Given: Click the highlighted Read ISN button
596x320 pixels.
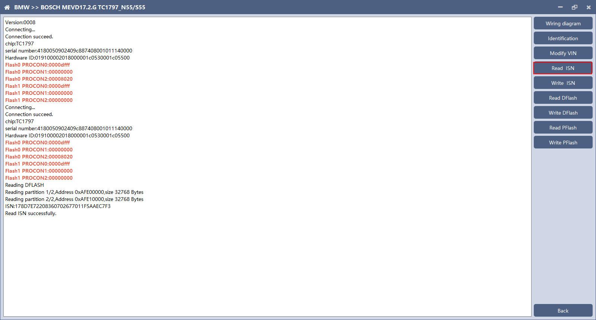Looking at the screenshot, I should 563,68.
